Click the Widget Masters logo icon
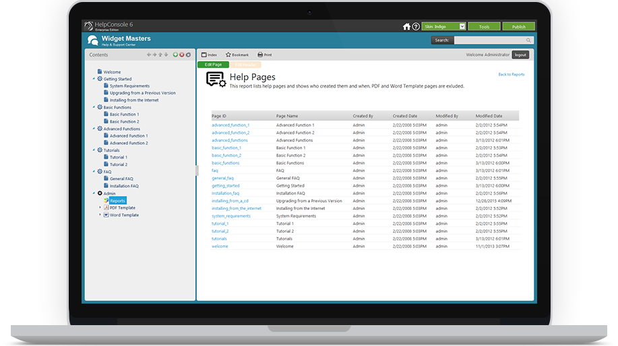 point(92,40)
